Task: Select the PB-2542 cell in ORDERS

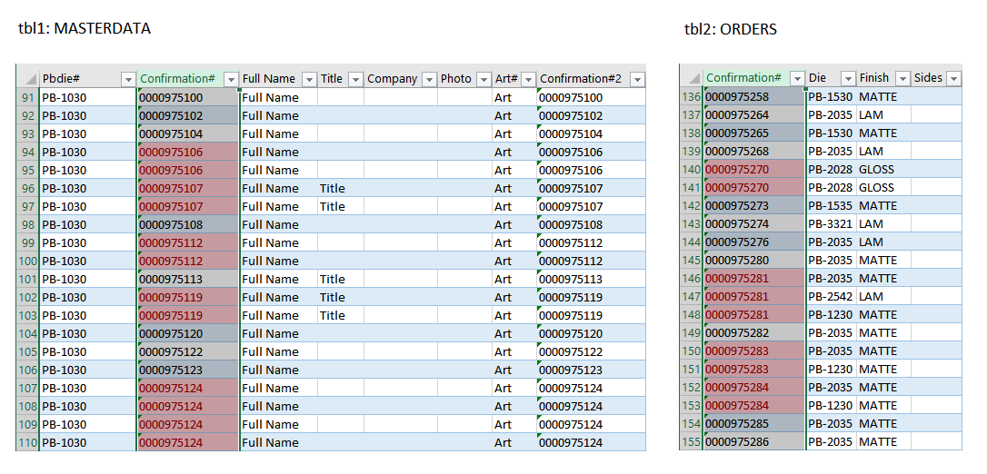Action: click(x=830, y=297)
